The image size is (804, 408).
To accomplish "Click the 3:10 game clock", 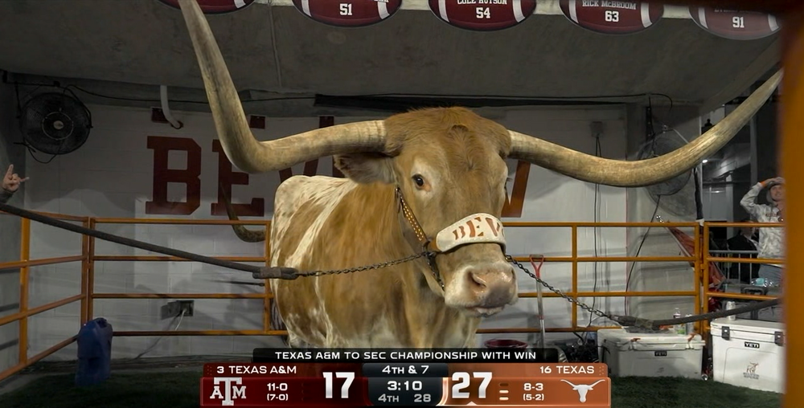I will [x=405, y=386].
